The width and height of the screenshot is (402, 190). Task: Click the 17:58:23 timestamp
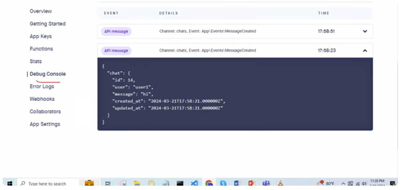[x=327, y=51]
